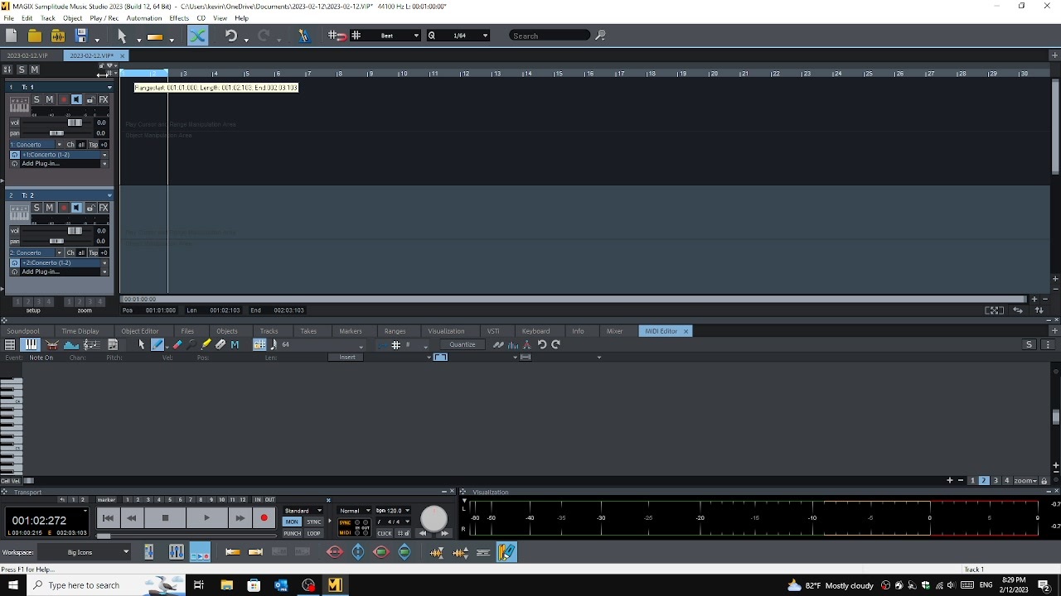This screenshot has width=1061, height=596.
Task: Expand the Add Plug-in dropdown on track 2
Action: [104, 272]
